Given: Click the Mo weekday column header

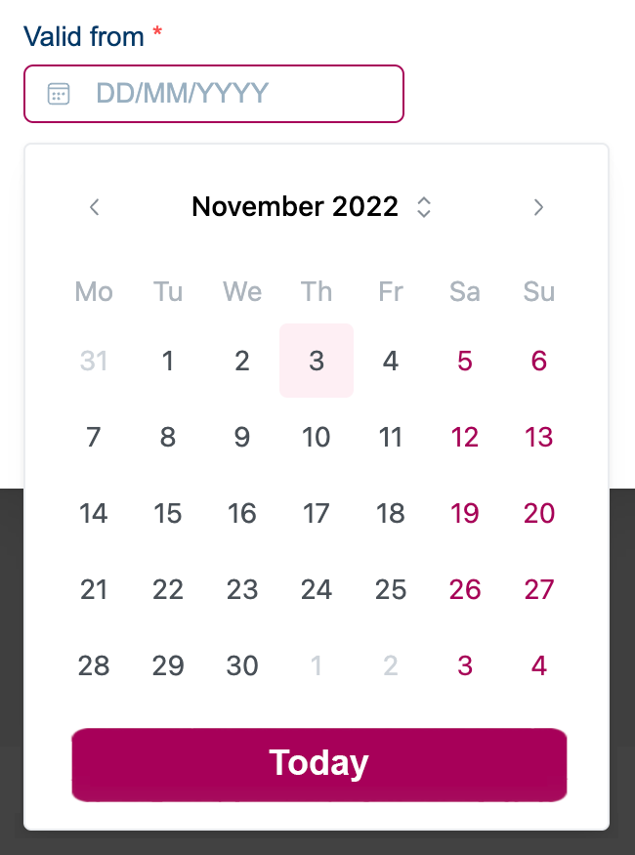Looking at the screenshot, I should point(94,291).
